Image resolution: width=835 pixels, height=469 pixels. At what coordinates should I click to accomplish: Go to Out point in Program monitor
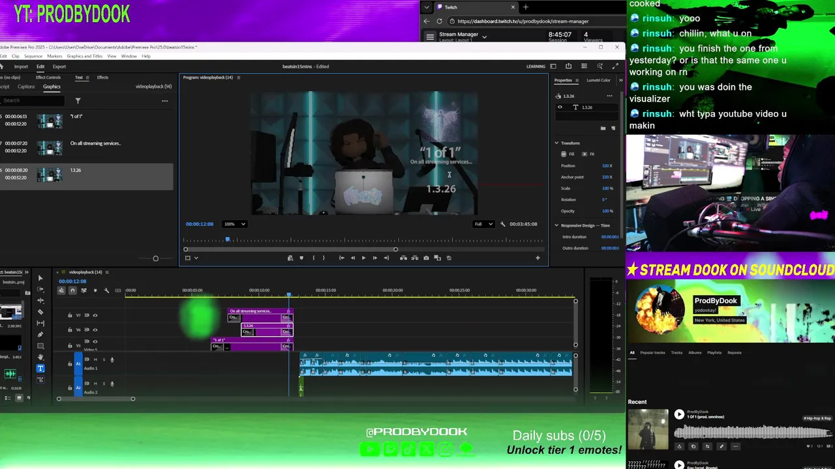click(x=386, y=258)
